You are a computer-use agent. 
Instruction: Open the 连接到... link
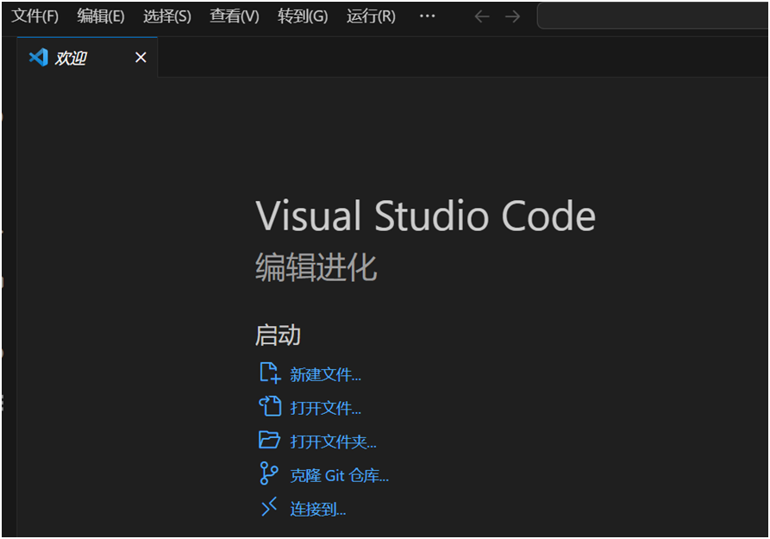tap(317, 509)
